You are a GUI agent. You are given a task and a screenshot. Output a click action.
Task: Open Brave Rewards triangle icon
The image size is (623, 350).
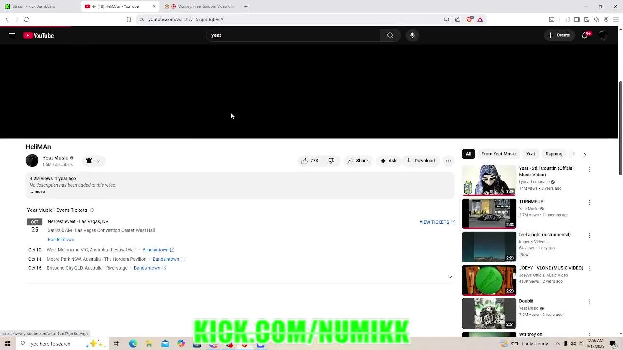[480, 19]
